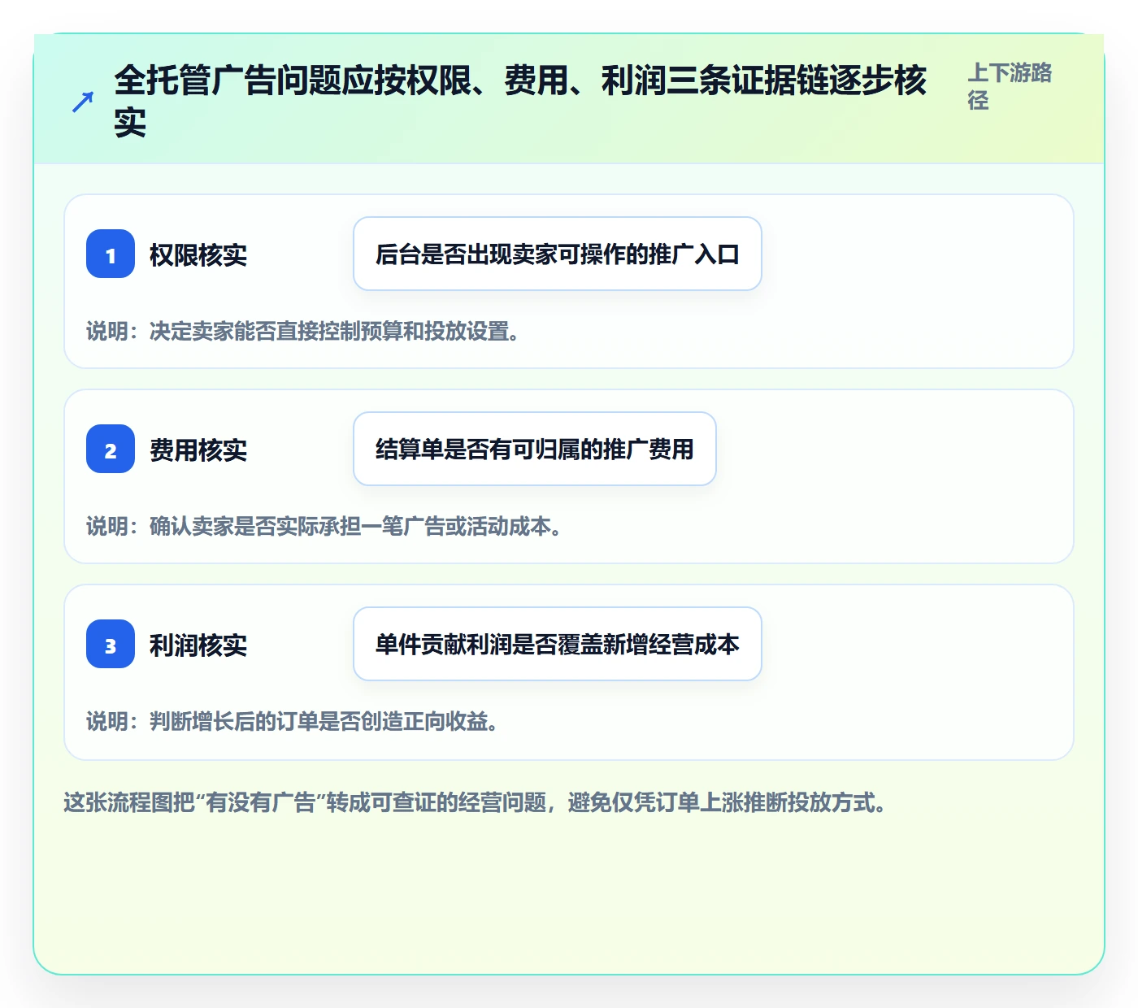Click the blue arrow icon beside the title
The image size is (1138, 1008).
(83, 102)
